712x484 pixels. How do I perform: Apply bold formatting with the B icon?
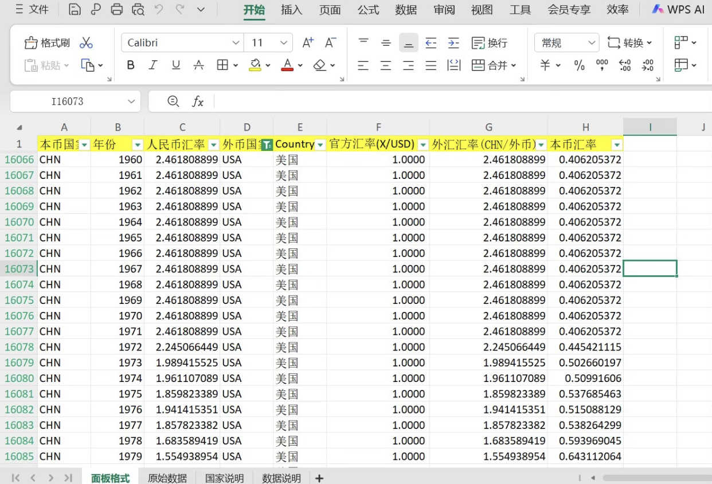(130, 65)
